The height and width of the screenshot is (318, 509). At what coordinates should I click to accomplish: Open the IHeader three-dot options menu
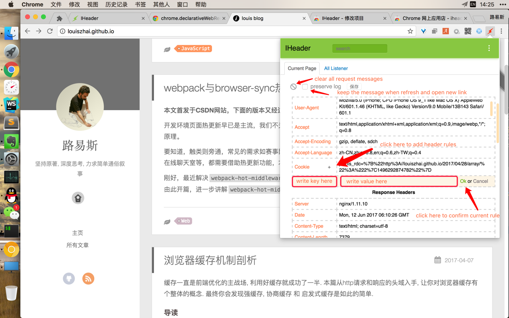489,48
